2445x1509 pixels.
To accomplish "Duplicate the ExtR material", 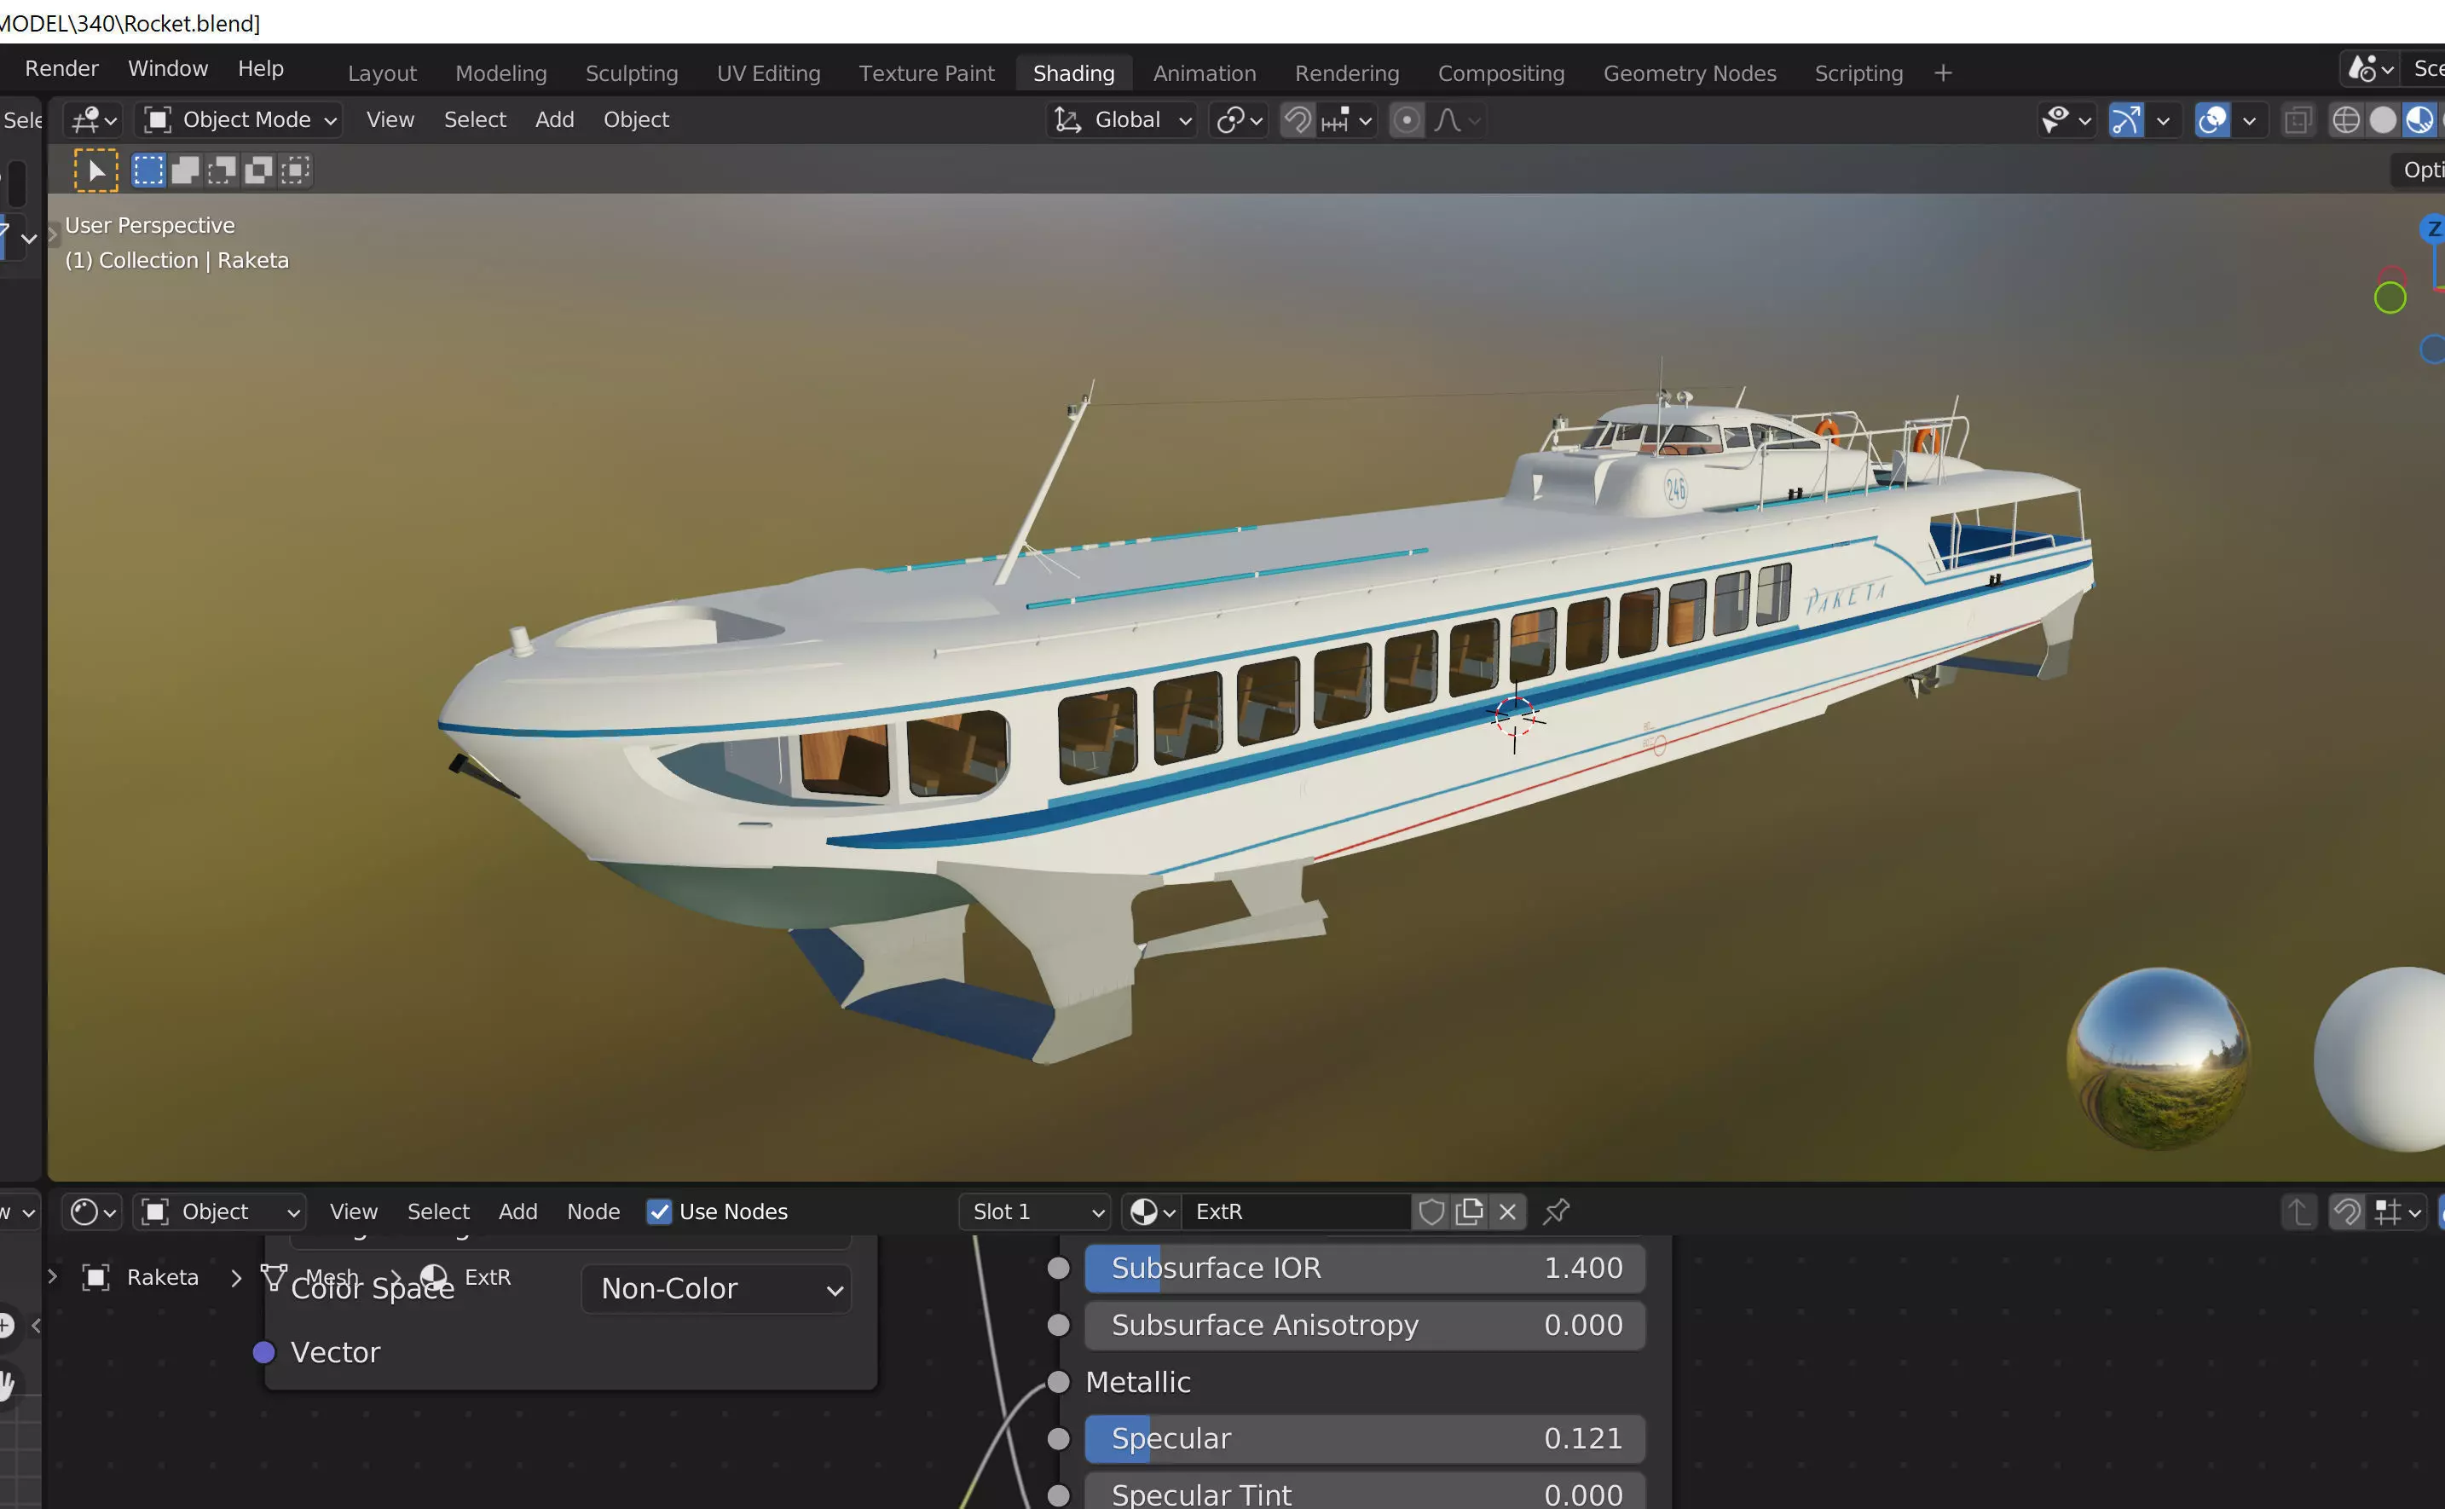I will click(1469, 1211).
